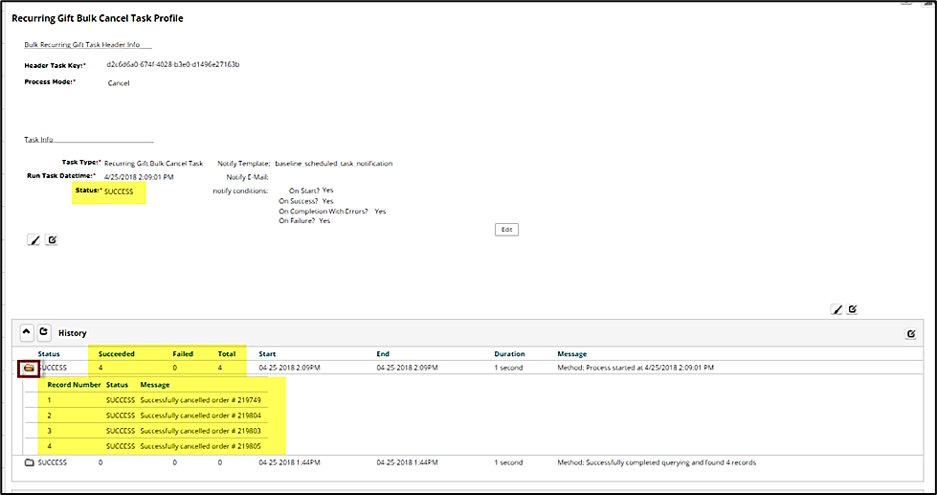The image size is (937, 495).
Task: Click message Process started at 4/25/2018 2:09:01 PM
Action: tap(636, 368)
